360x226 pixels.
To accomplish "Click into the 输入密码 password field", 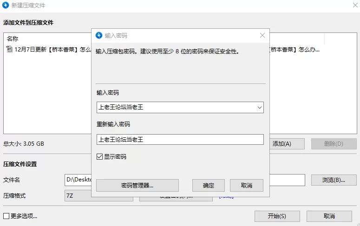I will click(176, 108).
